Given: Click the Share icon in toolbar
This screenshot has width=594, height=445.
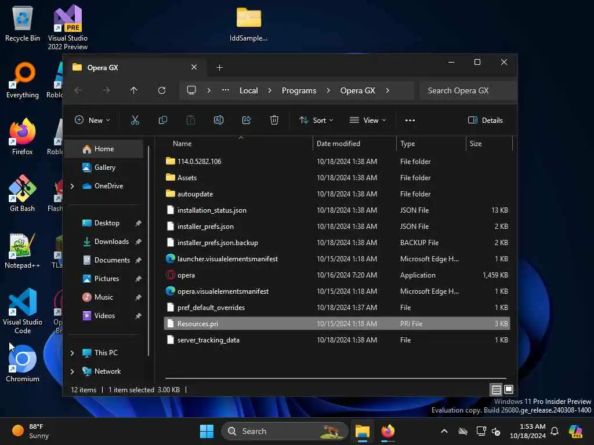Looking at the screenshot, I should 247,121.
